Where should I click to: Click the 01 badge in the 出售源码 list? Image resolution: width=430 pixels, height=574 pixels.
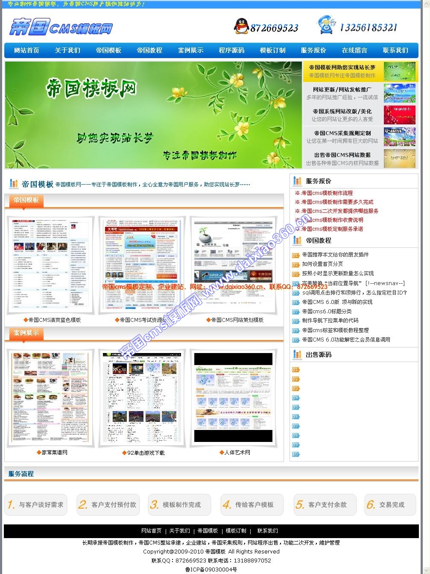(296, 370)
